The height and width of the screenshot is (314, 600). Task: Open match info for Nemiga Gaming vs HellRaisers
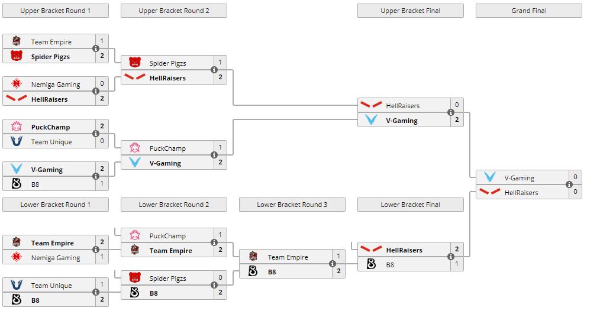coord(96,92)
